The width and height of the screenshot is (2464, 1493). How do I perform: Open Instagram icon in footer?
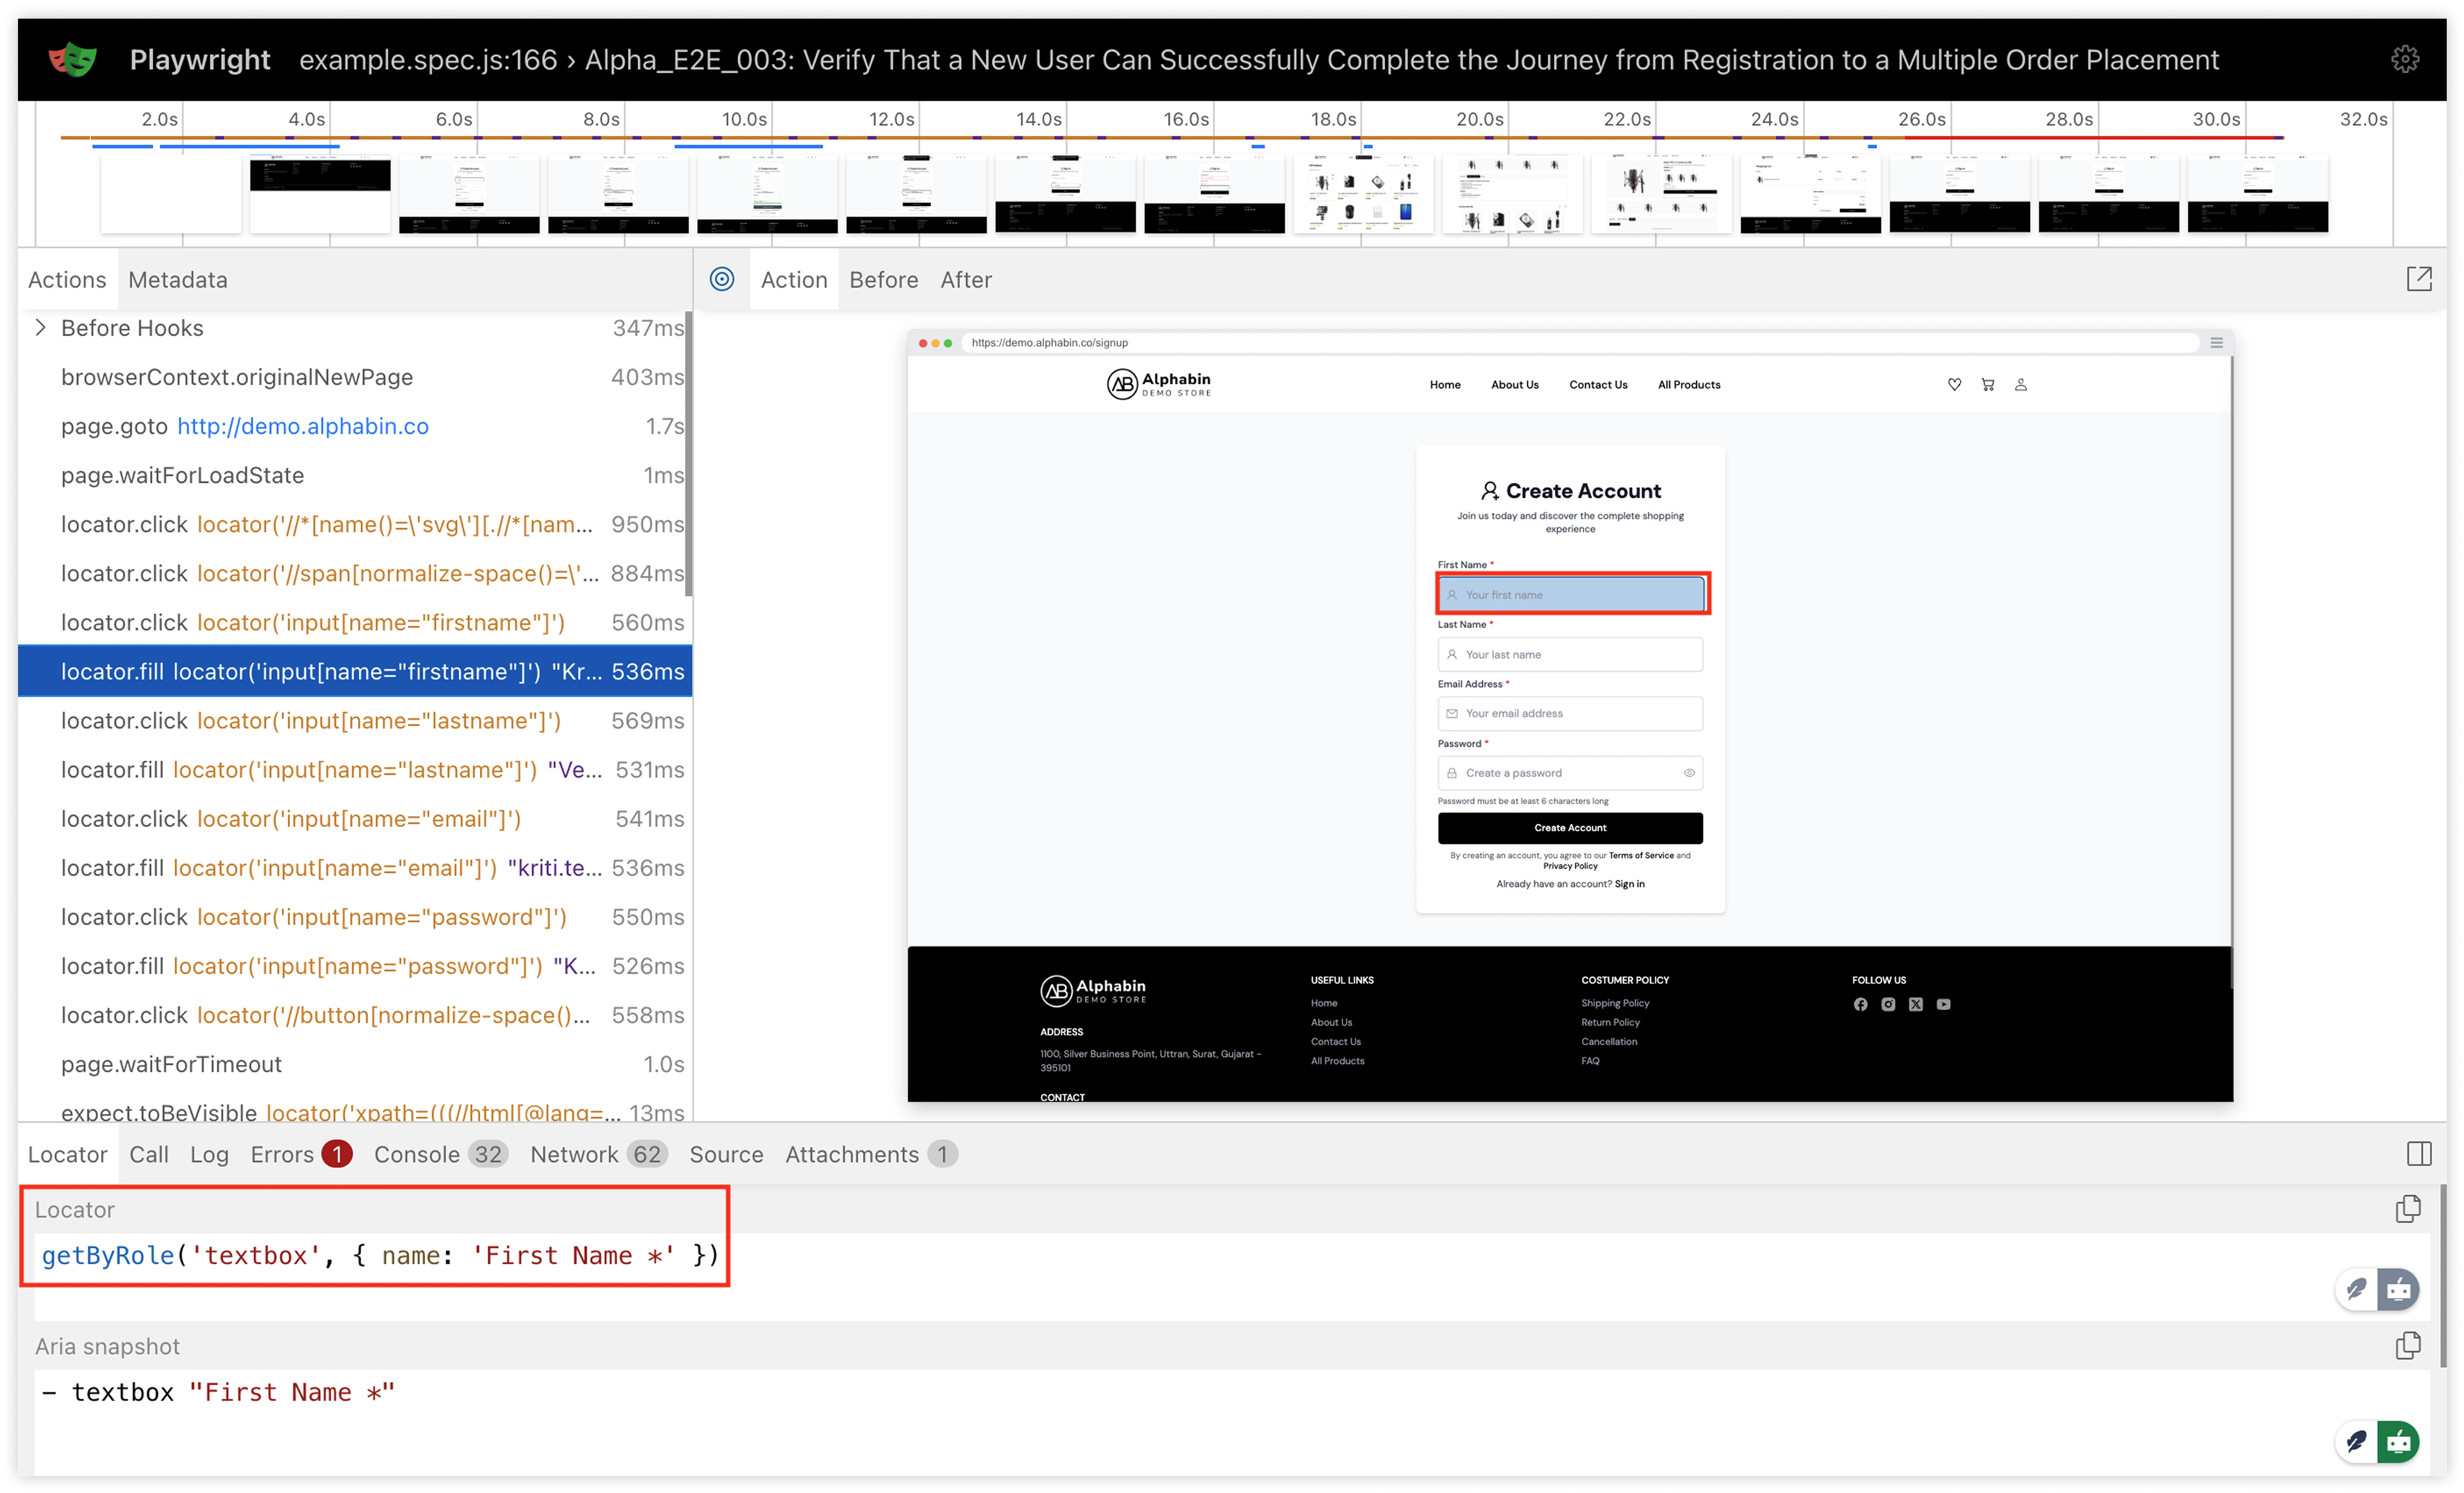pyautogui.click(x=1888, y=1004)
